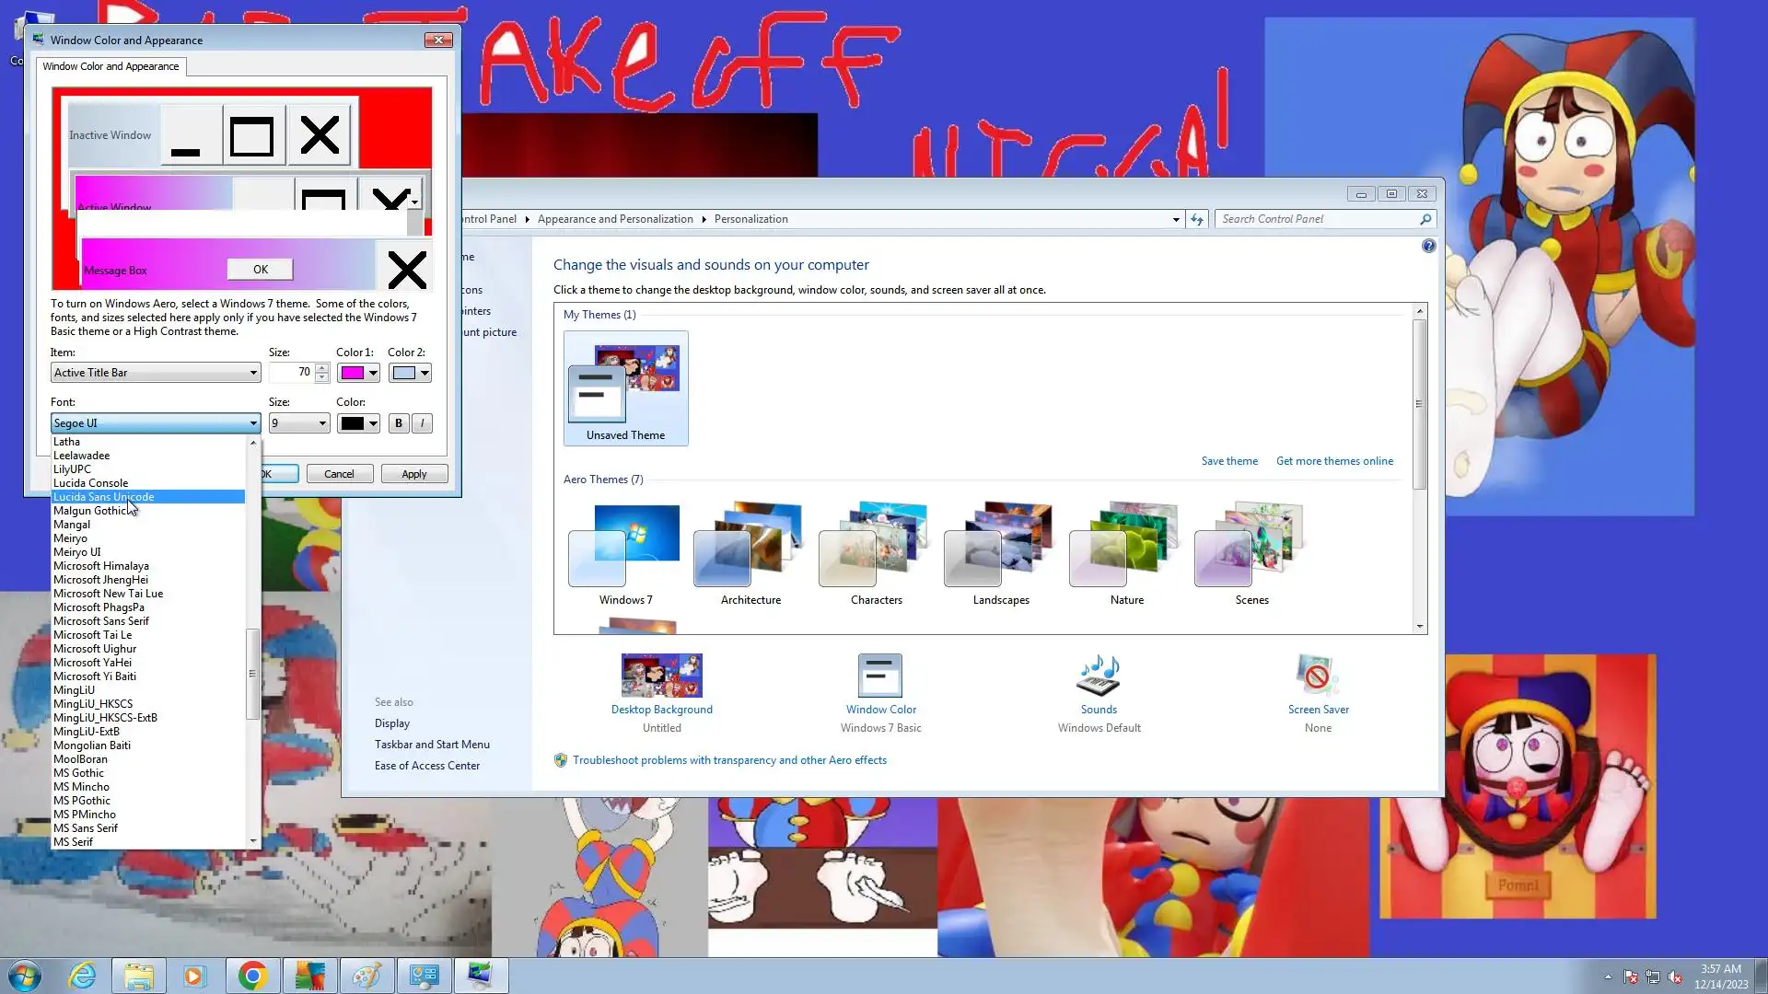This screenshot has height=994, width=1768.
Task: Toggle Bold font style button
Action: (x=398, y=423)
